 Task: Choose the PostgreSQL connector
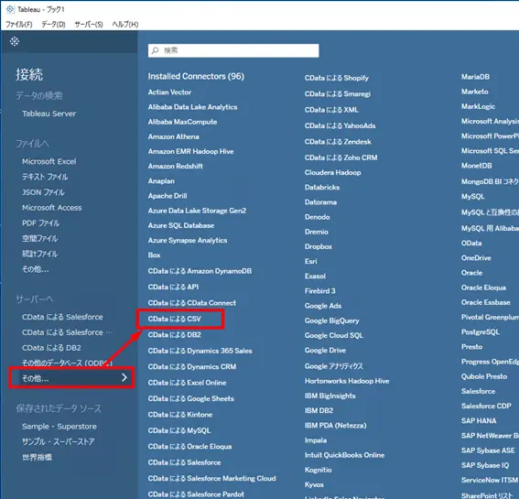click(481, 331)
